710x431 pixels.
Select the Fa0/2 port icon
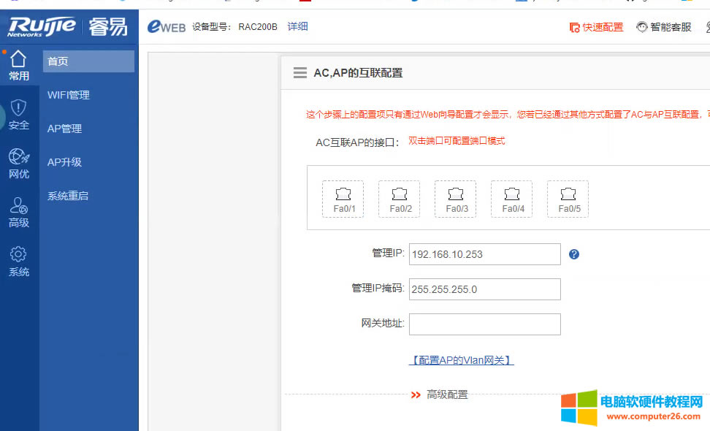399,199
